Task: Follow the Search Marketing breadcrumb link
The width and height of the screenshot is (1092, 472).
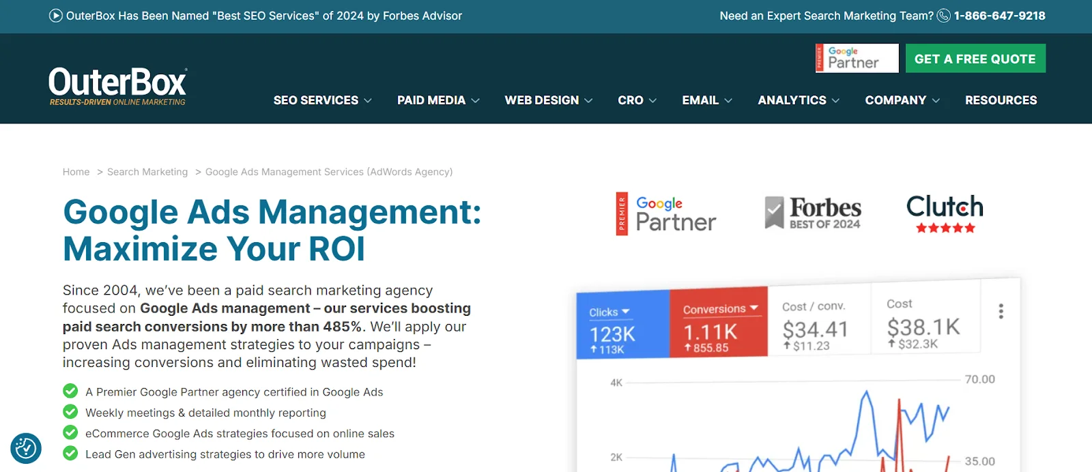Action: [x=147, y=172]
